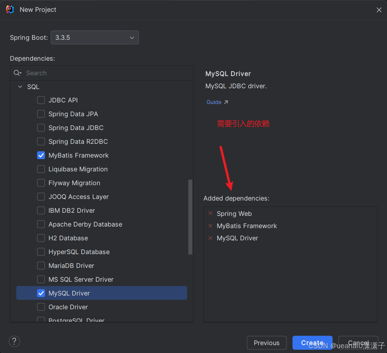The image size is (387, 353).
Task: Check Apache Derby Database checkbox
Action: click(x=41, y=224)
